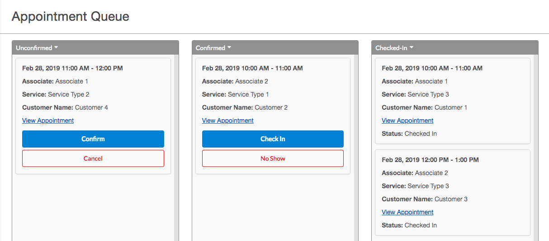Open the Checked-In column dropdown
This screenshot has width=549, height=241.
pos(395,48)
